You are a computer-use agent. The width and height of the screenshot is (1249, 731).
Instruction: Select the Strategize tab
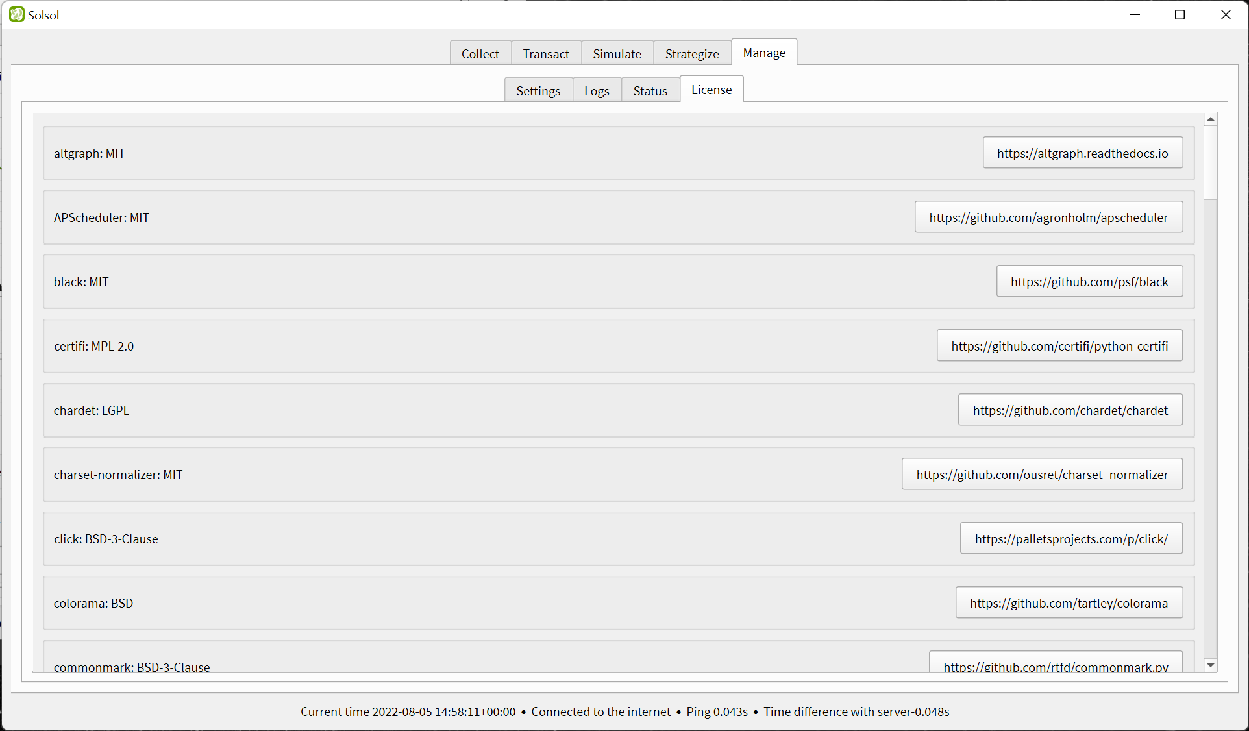[x=692, y=54]
